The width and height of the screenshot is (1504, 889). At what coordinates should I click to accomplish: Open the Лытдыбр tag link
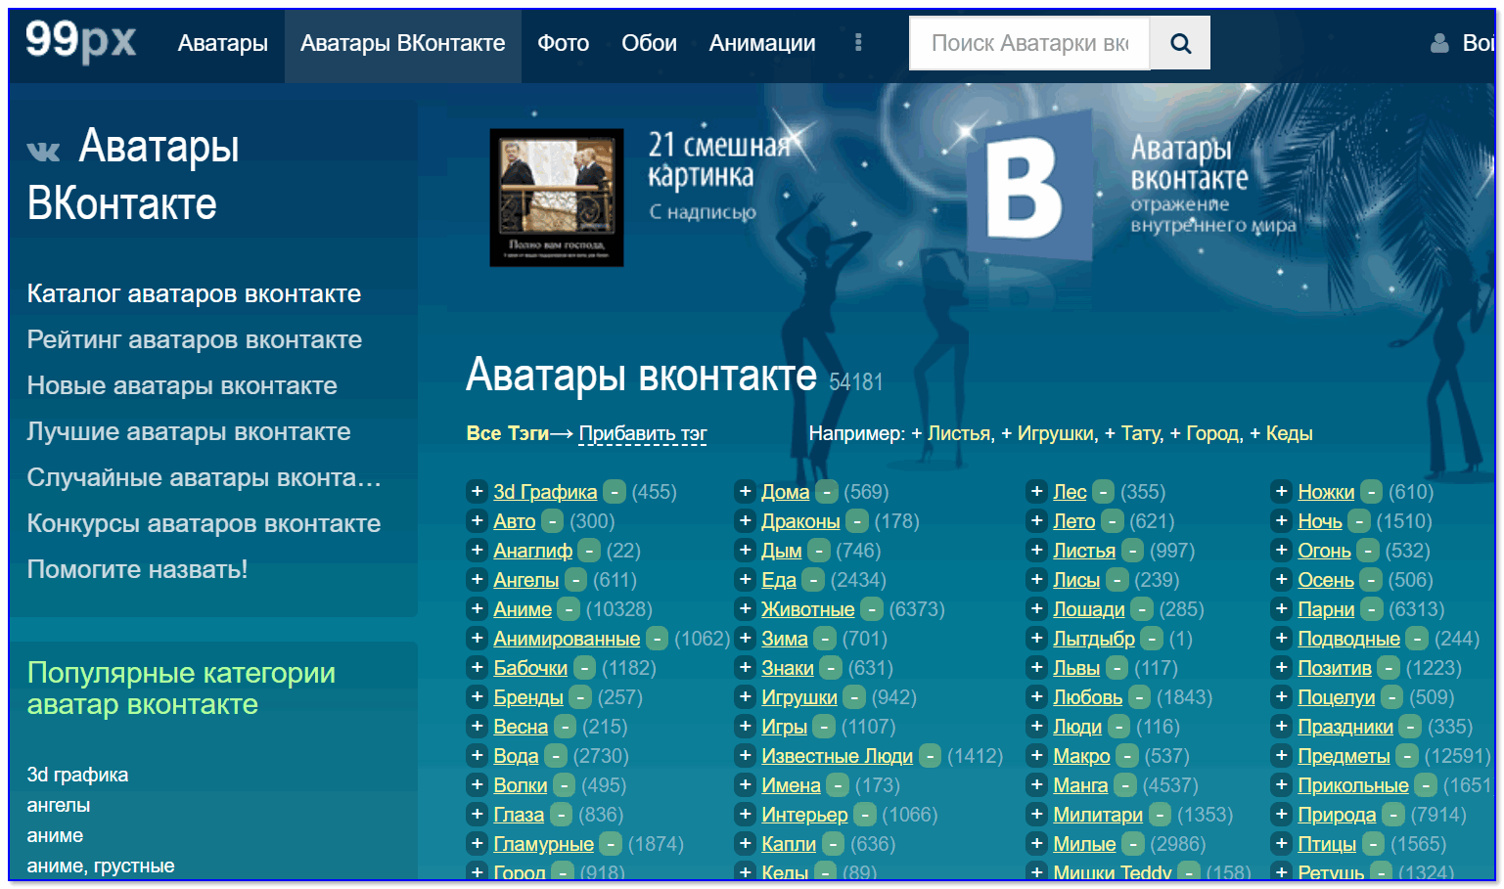[x=1094, y=639]
